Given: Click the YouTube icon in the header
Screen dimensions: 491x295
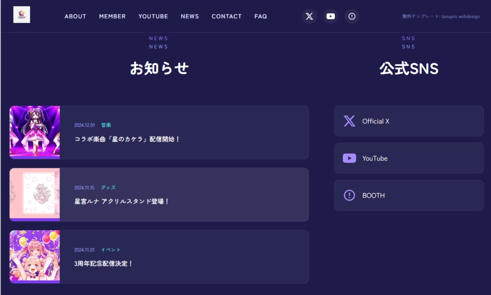Looking at the screenshot, I should click(330, 16).
